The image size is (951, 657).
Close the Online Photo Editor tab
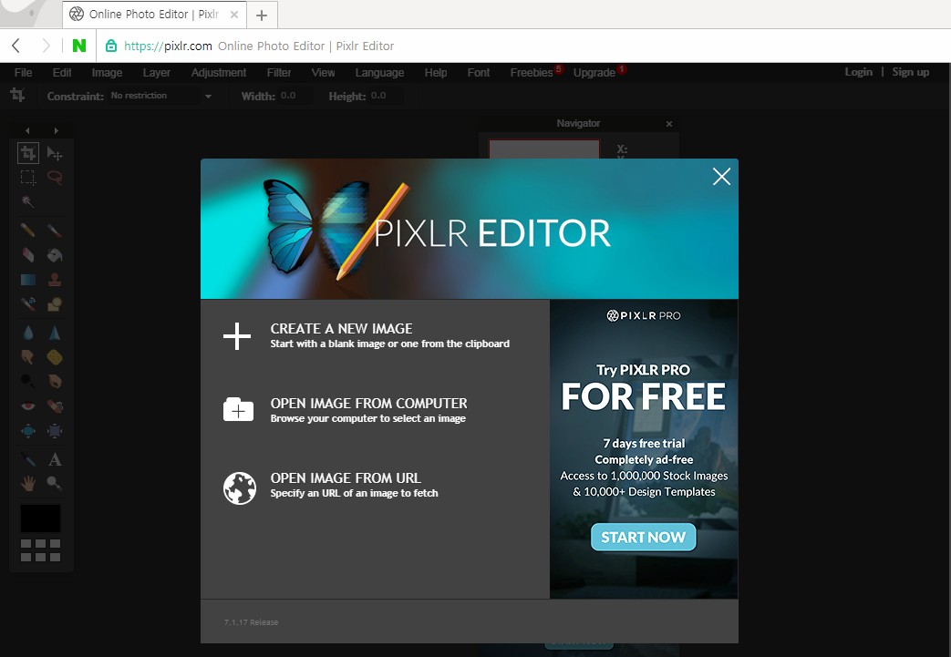click(234, 15)
